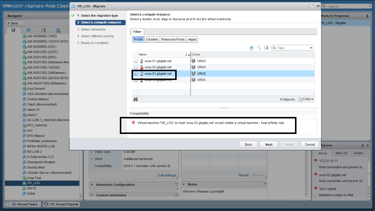This screenshot has width=375, height=211.
Task: Open the VMs and Templates navigator tab
Action: pos(28,30)
